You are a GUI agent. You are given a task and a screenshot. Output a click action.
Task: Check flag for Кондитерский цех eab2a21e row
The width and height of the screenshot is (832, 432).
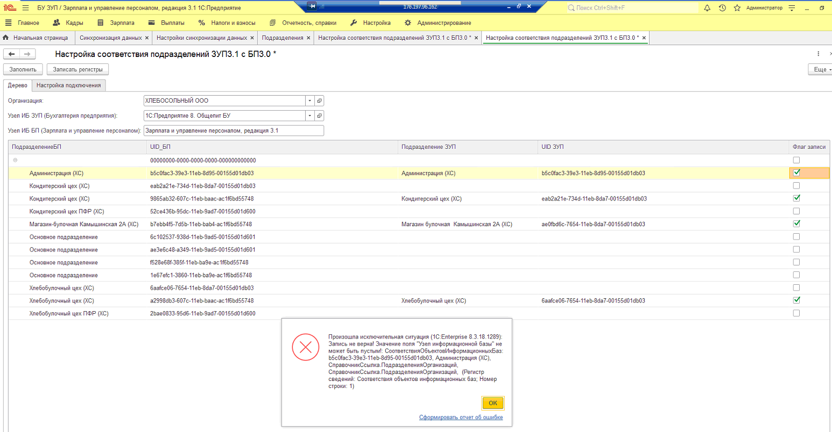(796, 185)
